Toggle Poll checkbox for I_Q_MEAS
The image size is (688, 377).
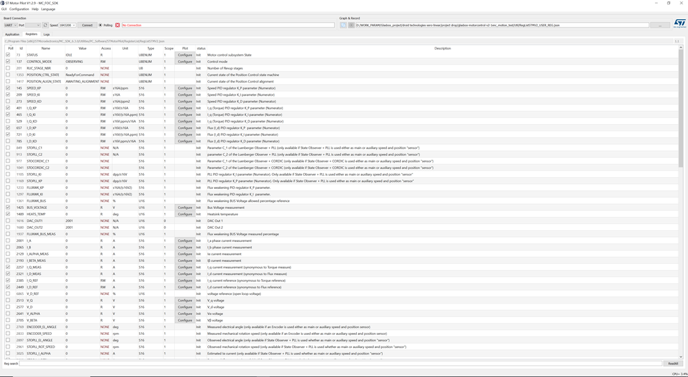coord(8,267)
